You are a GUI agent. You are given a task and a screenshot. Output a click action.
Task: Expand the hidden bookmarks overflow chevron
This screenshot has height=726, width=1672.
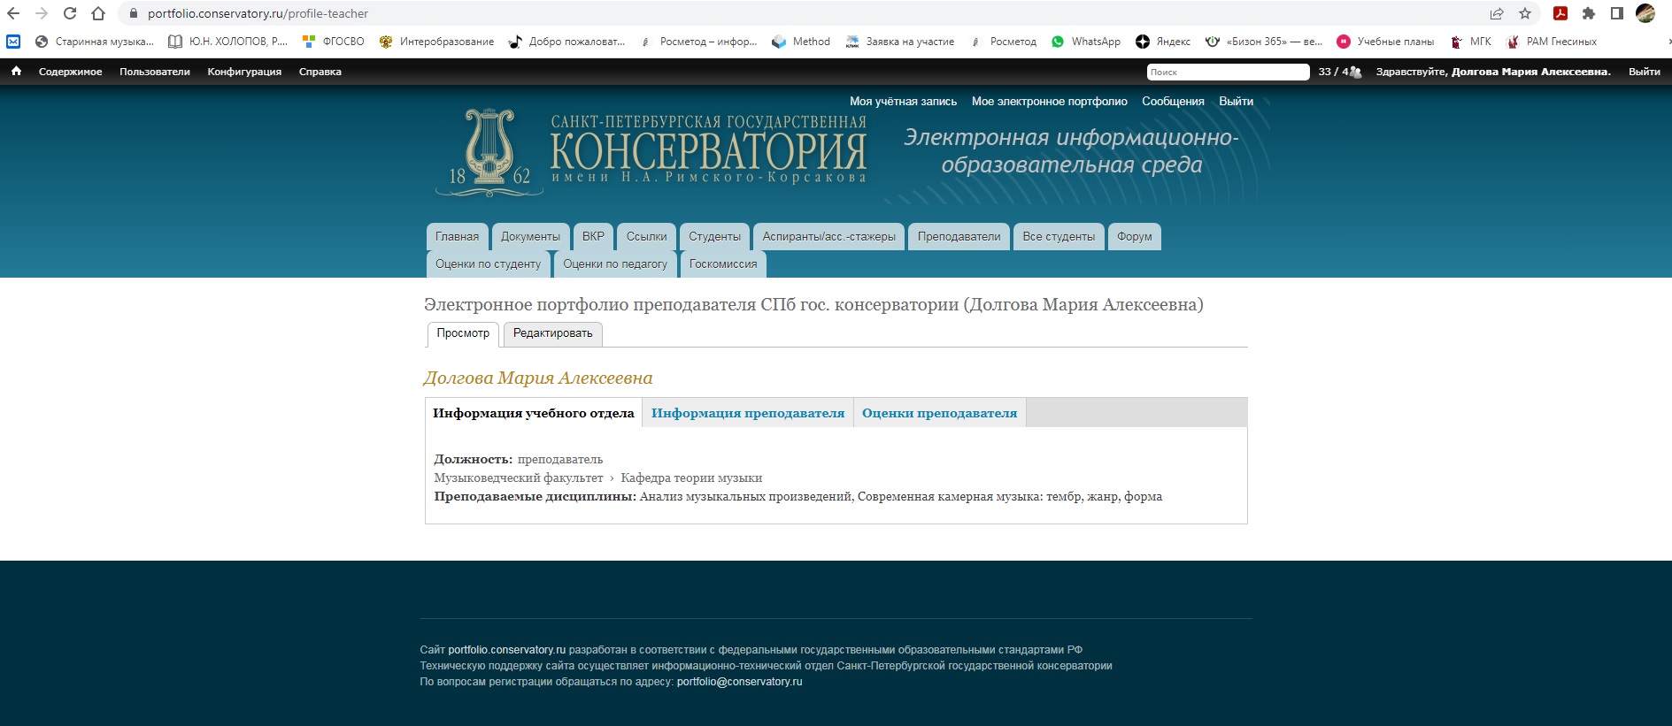coord(1668,42)
